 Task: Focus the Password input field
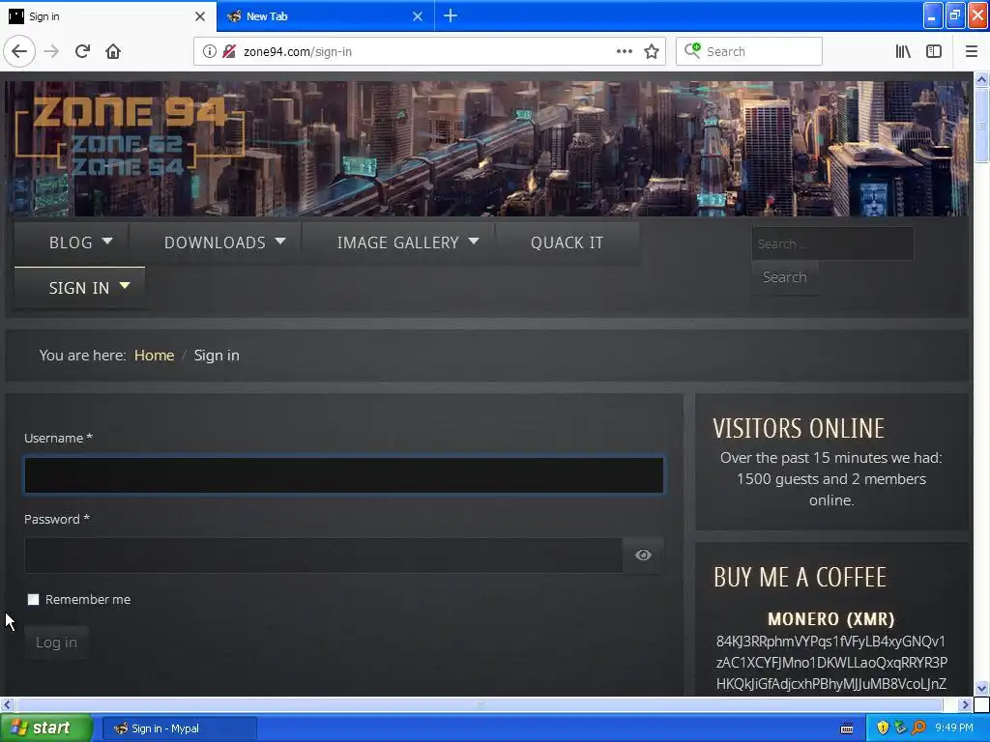pos(323,556)
